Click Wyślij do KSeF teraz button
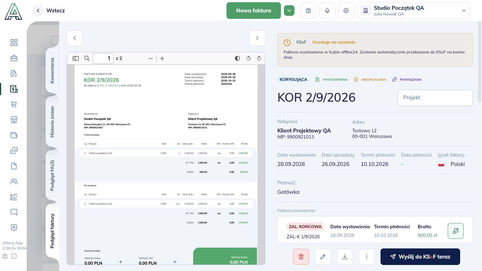The height and width of the screenshot is (271, 482). point(420,257)
